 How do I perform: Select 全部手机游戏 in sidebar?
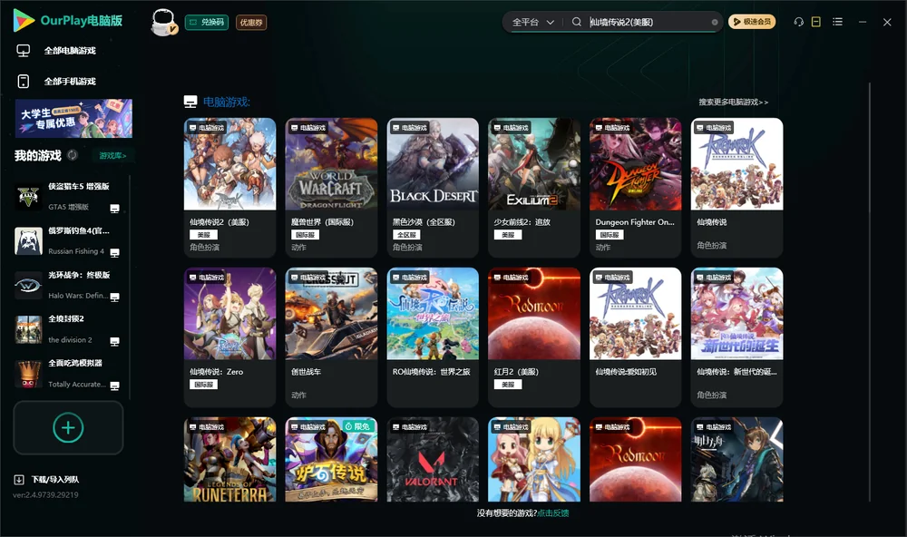coord(70,82)
